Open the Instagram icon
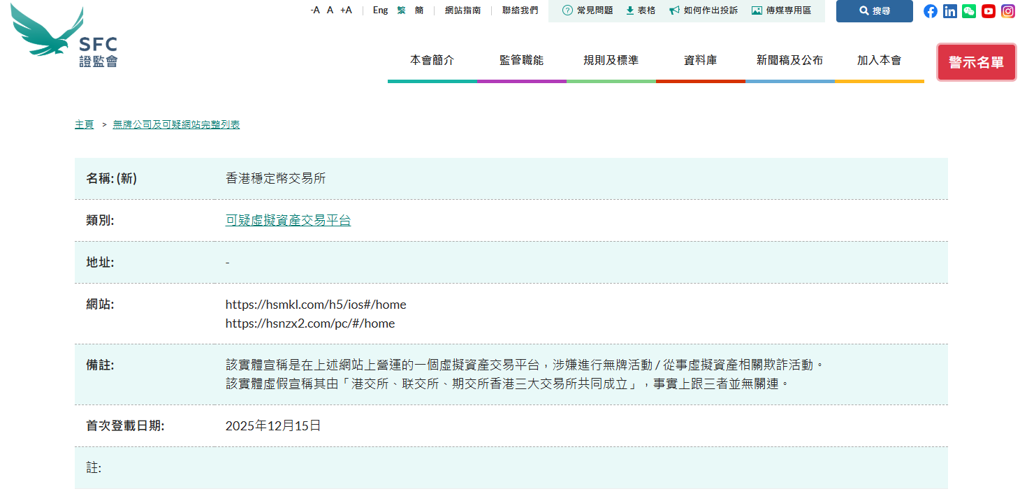The image size is (1020, 496). (1007, 11)
